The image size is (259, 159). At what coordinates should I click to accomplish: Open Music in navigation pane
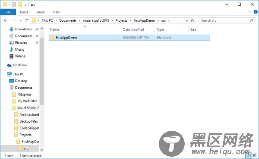click(x=19, y=49)
